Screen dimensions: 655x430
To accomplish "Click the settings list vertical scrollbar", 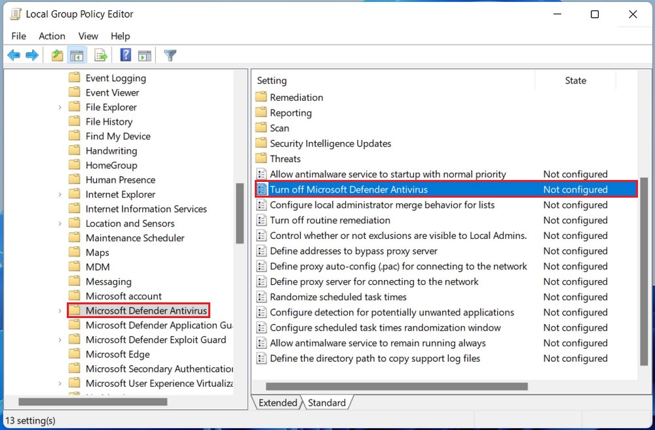I will [x=644, y=272].
